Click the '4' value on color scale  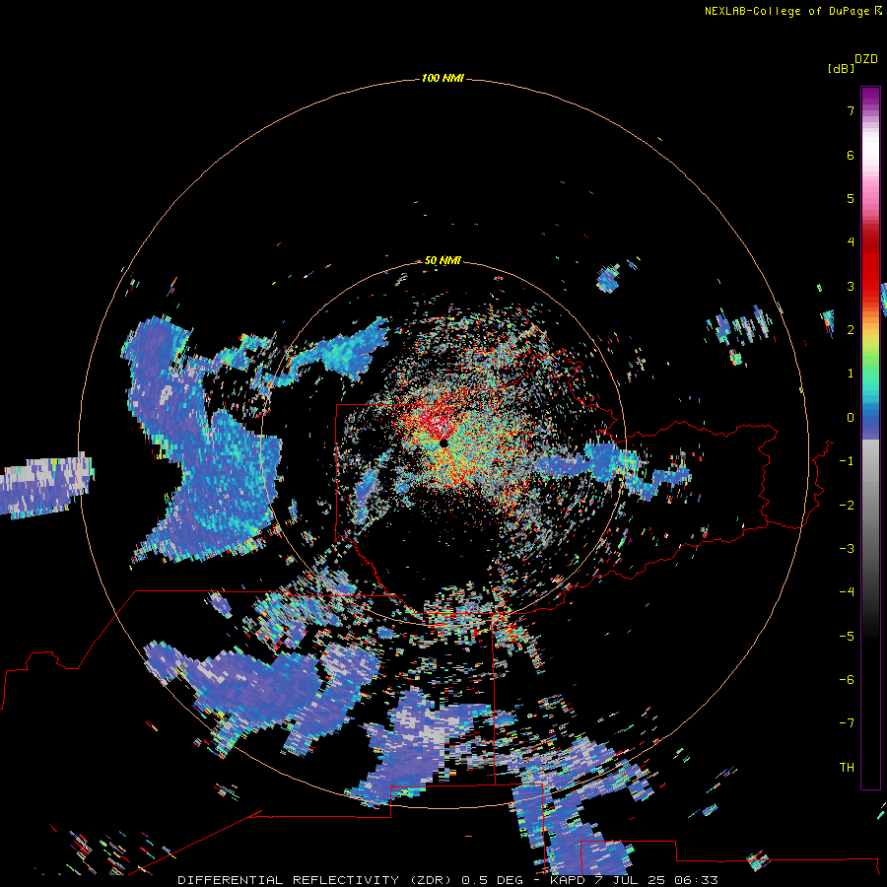pos(851,242)
